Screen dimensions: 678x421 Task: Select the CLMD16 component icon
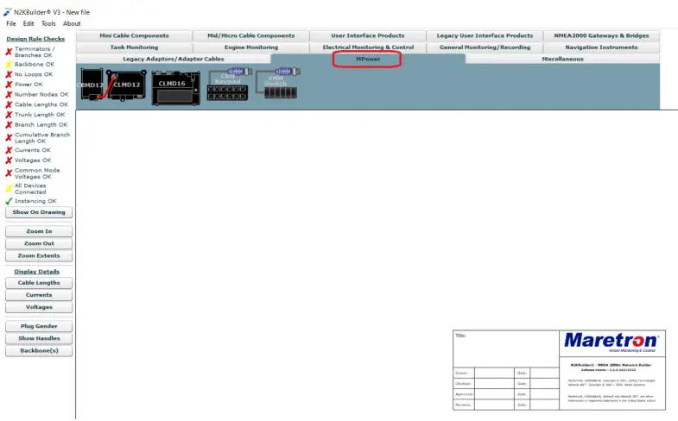click(175, 88)
